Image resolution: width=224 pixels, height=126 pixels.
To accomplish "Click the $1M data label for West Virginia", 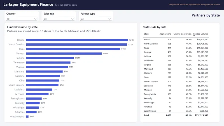I will coord(32,116).
